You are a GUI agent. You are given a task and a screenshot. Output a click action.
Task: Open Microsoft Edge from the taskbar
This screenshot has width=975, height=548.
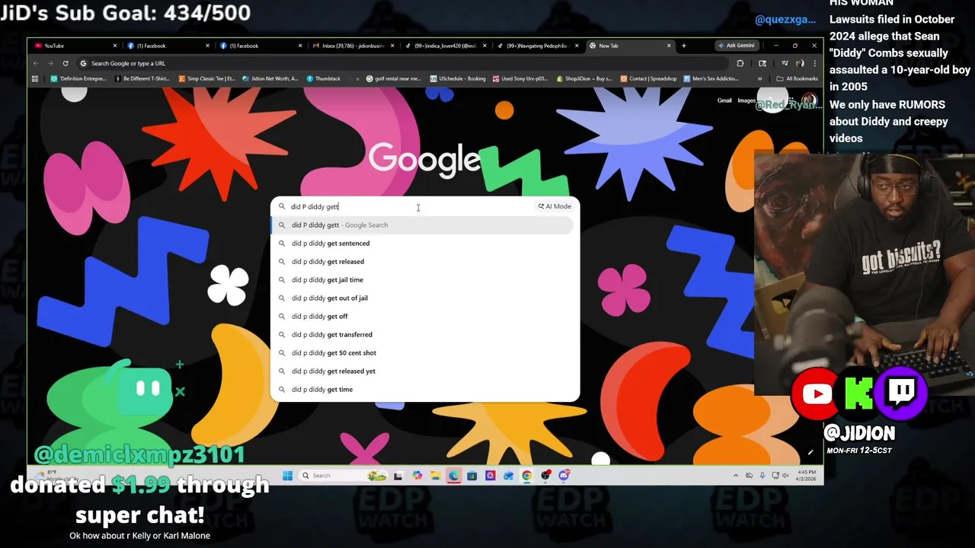click(453, 476)
